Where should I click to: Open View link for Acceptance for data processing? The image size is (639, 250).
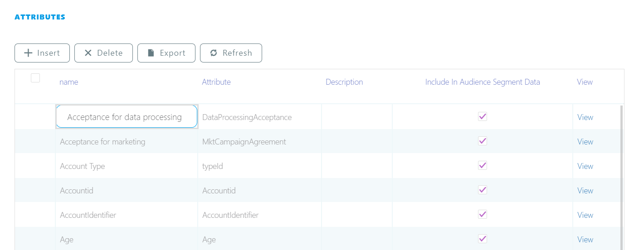[x=585, y=117]
